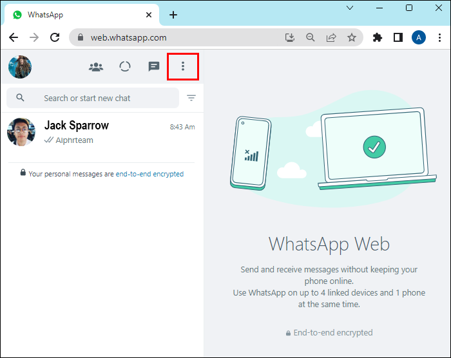451x358 pixels.
Task: Install app using address bar install icon
Action: click(x=290, y=37)
